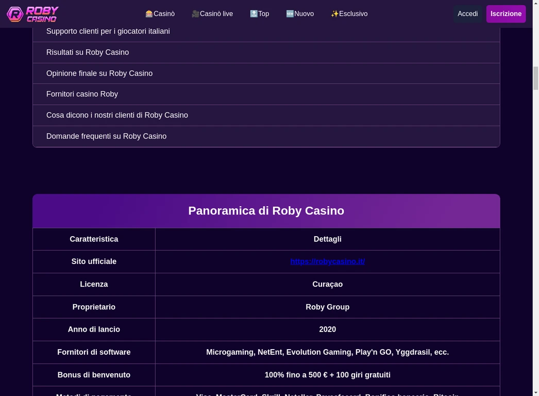The height and width of the screenshot is (396, 539).
Task: Open 'Opinione finale su Roby Casino'
Action: (99, 73)
